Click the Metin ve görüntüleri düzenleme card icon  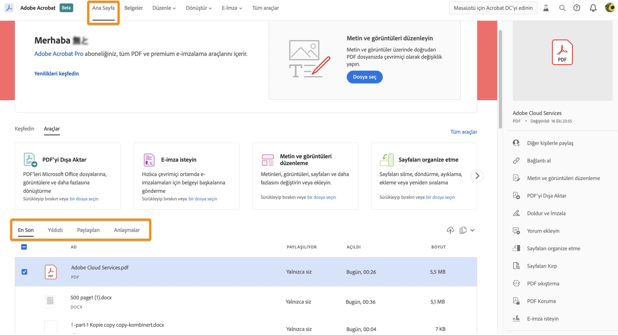[267, 160]
